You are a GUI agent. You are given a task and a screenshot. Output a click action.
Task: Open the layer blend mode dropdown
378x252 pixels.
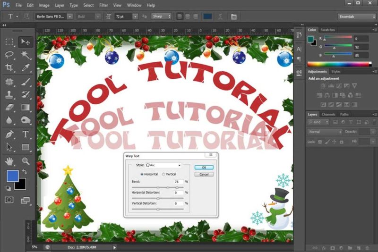pos(325,132)
